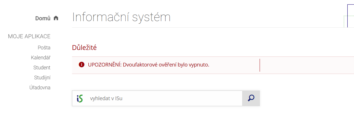Open Studijní section

(42, 78)
